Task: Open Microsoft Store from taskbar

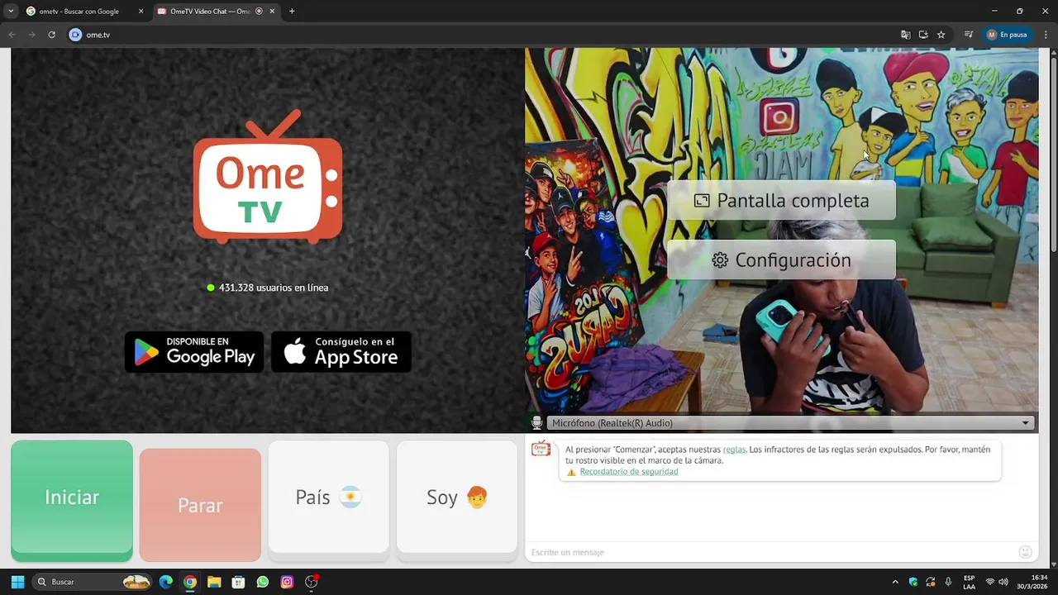Action: pos(238,582)
